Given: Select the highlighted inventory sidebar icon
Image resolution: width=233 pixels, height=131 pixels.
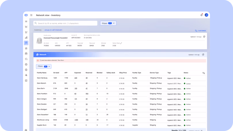Looking at the screenshot, I should click(26, 43).
